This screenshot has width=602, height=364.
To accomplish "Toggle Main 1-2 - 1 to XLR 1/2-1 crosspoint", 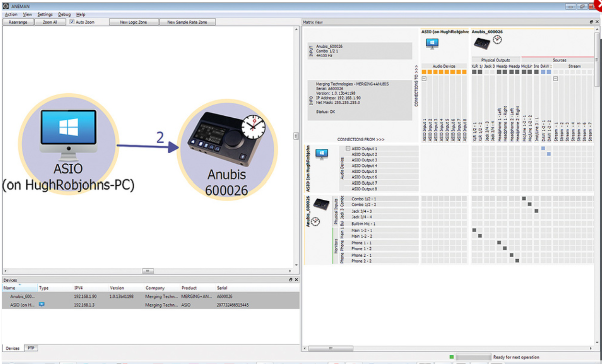I will 474,230.
